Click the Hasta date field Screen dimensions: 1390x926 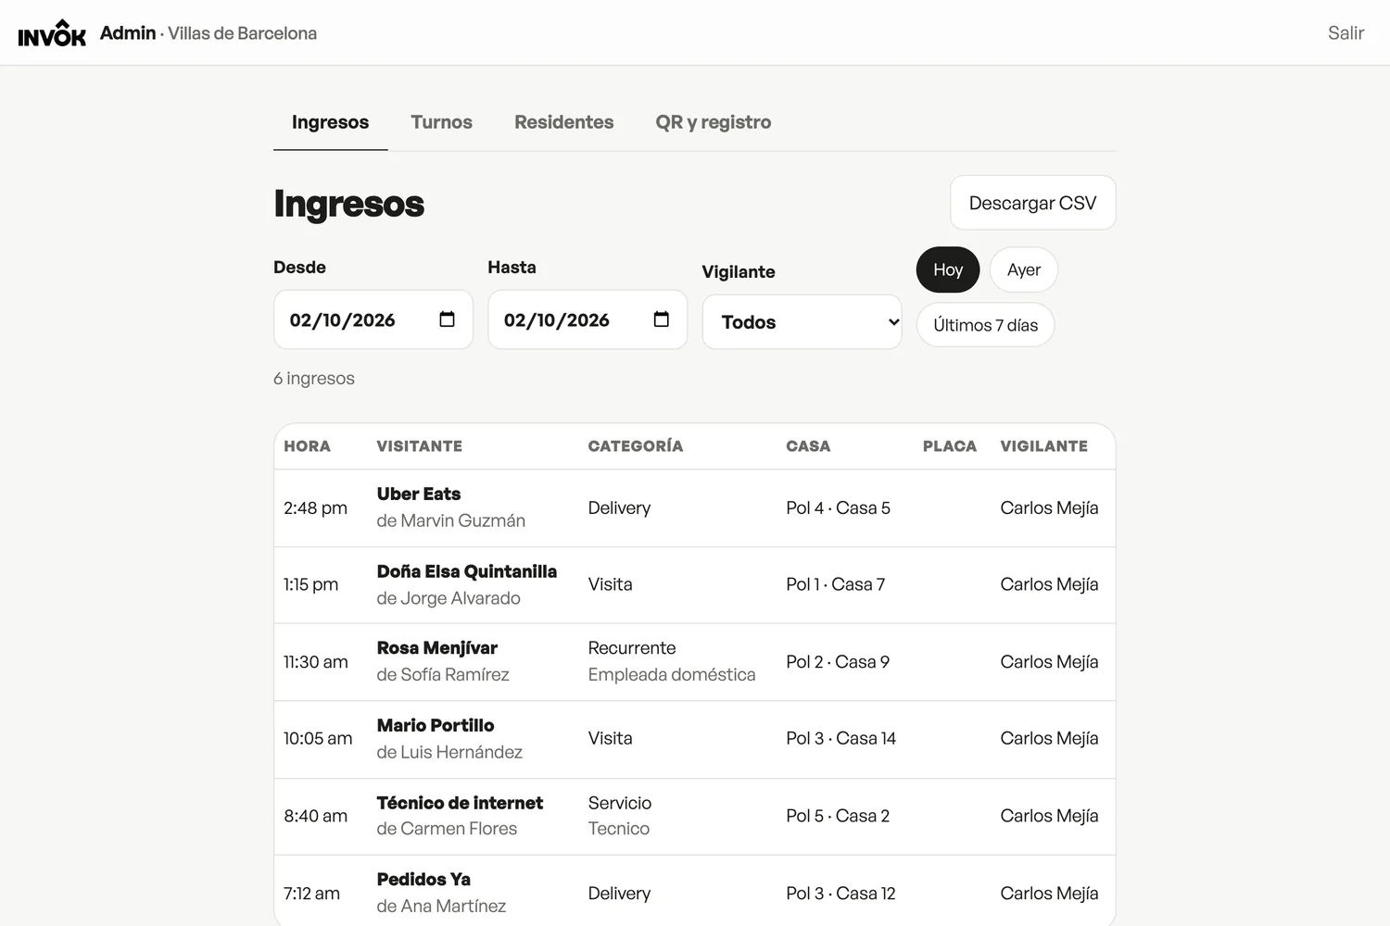coord(588,319)
